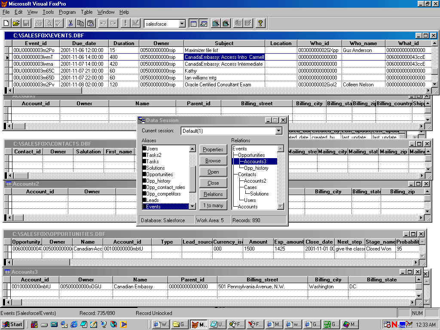The width and height of the screenshot is (440, 330).
Task: Click the Modify Form toolbar icon
Action: point(135,23)
